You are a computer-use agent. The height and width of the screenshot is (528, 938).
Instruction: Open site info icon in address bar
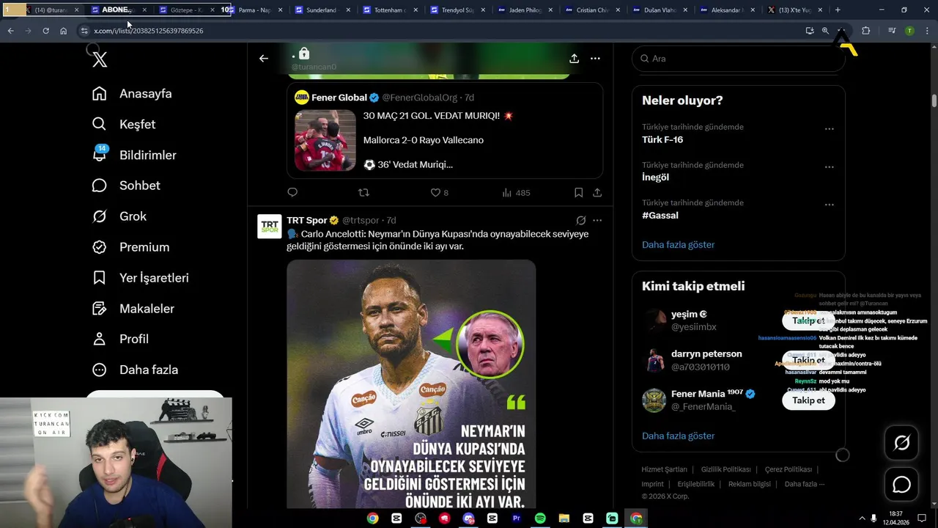pos(84,31)
